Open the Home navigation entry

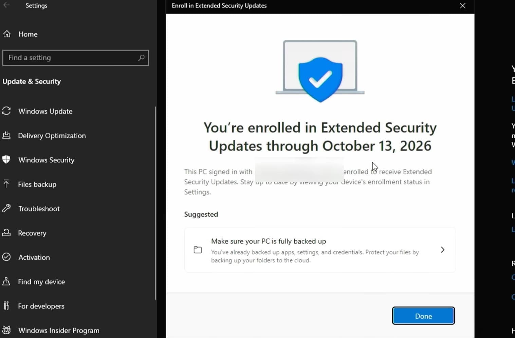[x=28, y=34]
